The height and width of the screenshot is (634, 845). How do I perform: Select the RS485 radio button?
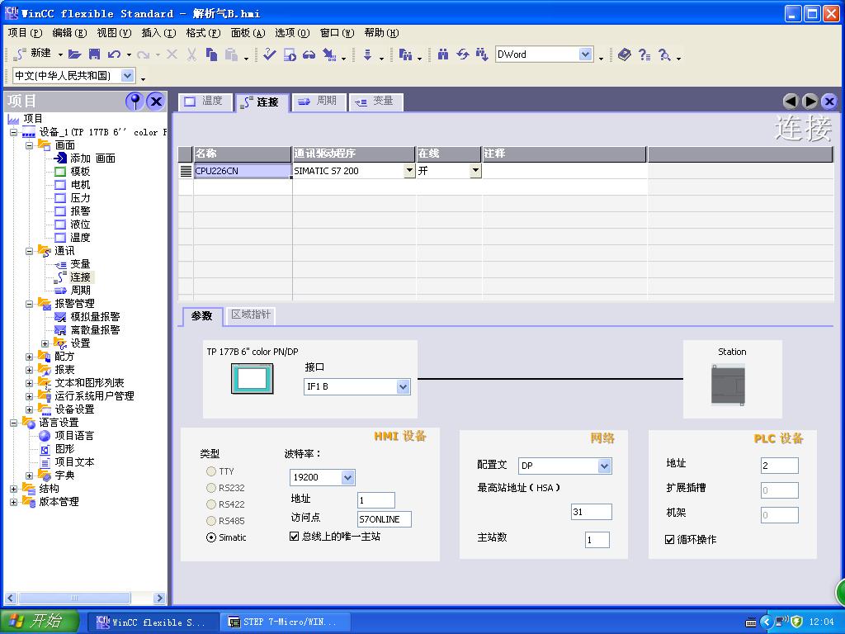[211, 521]
